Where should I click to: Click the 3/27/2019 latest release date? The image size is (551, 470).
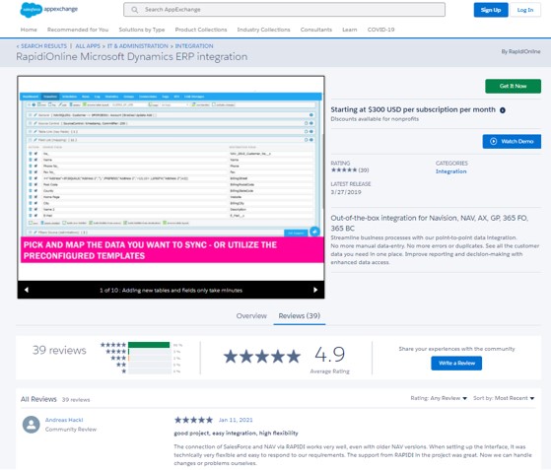[346, 192]
